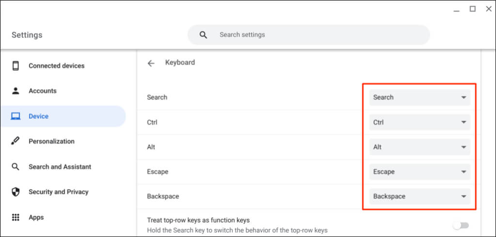This screenshot has height=237, width=496.
Task: Select Personalization in the sidebar
Action: pyautogui.click(x=51, y=142)
